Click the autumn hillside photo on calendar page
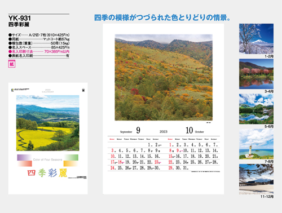Viewport: 282px width, 213px height. [164, 77]
